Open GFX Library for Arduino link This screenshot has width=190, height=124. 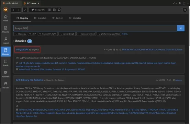pyautogui.click(x=29, y=80)
